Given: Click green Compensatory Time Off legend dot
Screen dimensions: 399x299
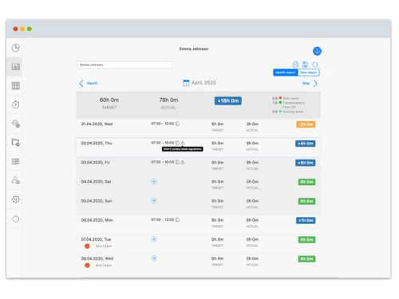Looking at the screenshot, I should [x=280, y=102].
